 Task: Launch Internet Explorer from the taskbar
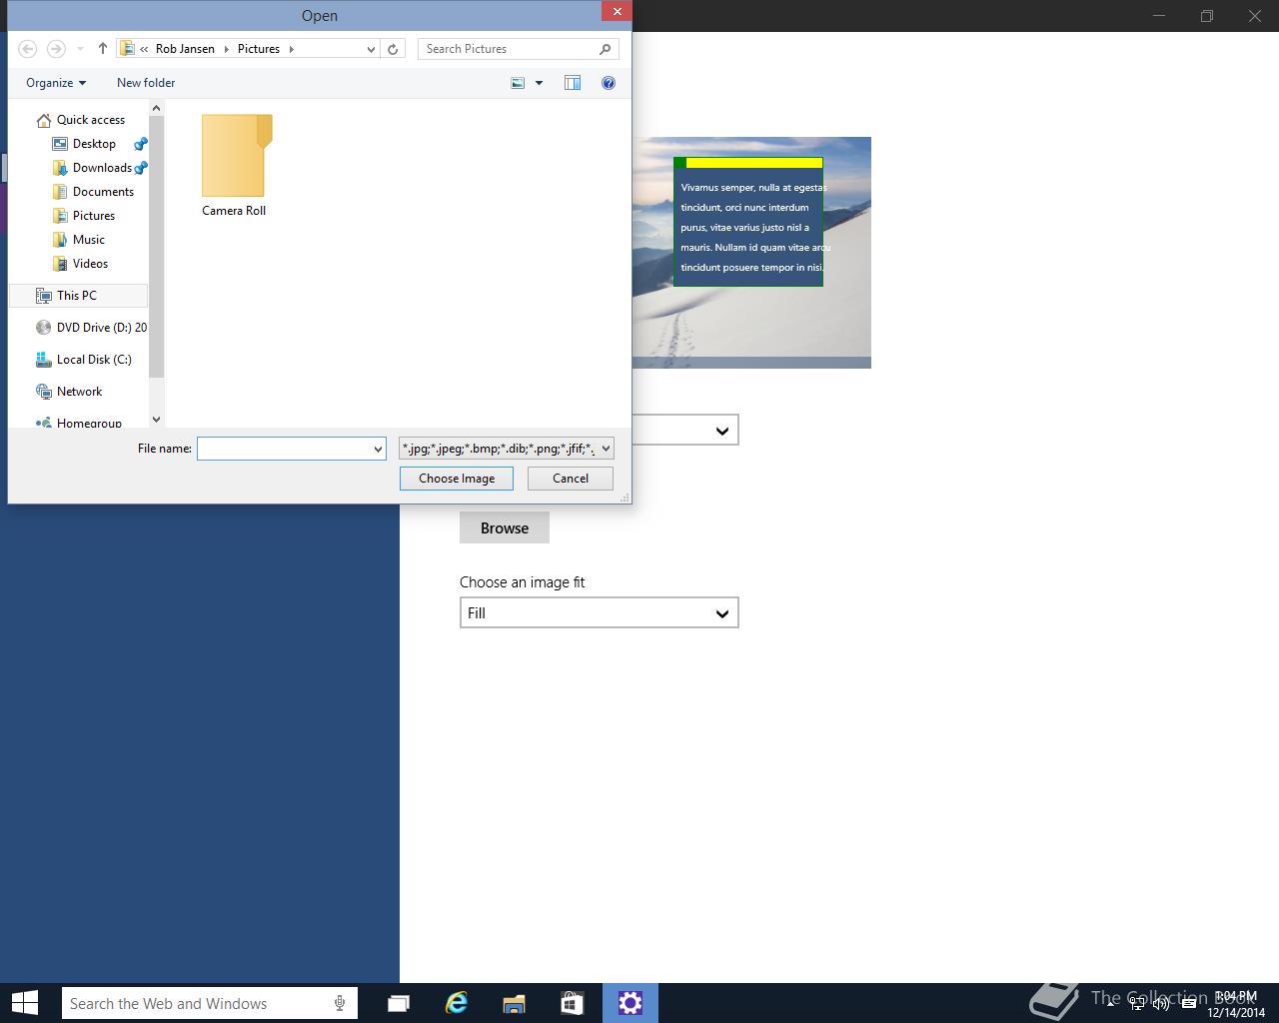tap(457, 1003)
